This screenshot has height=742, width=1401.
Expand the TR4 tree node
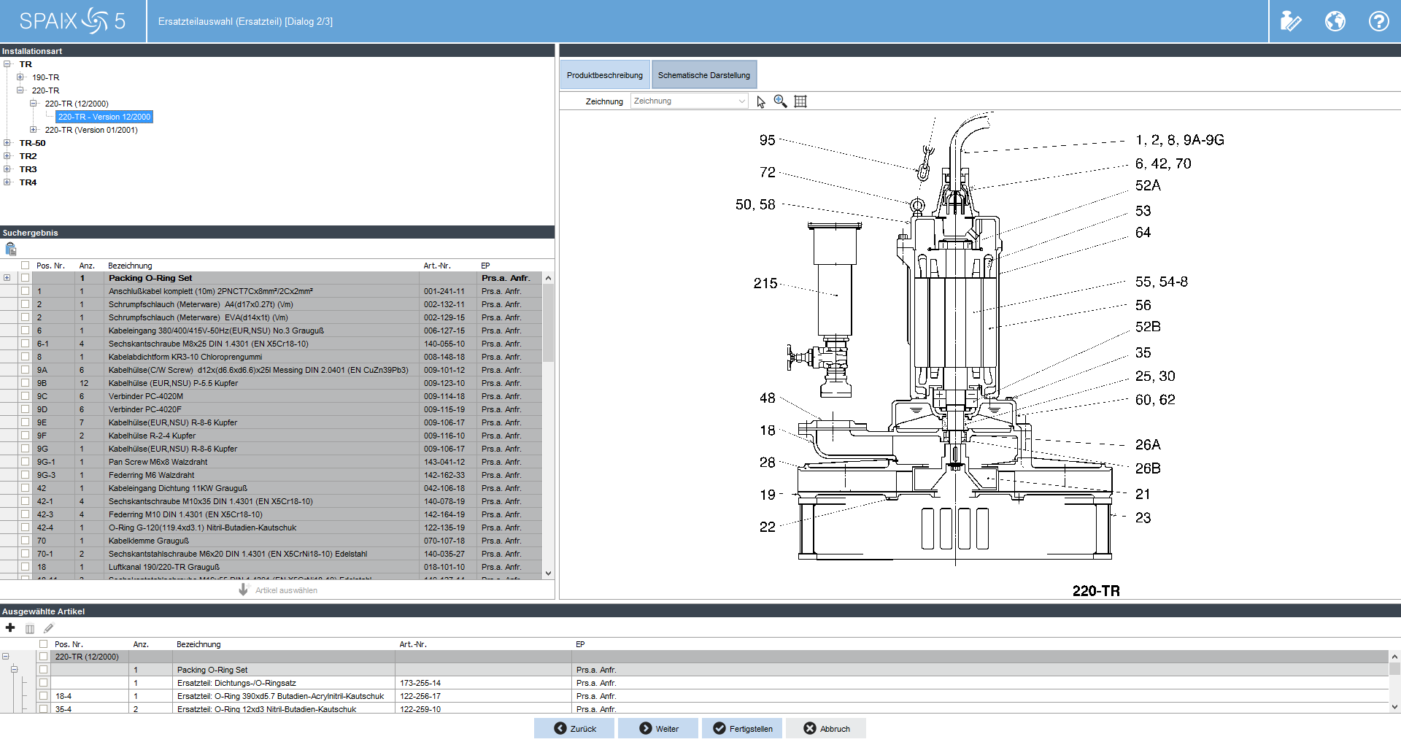pyautogui.click(x=7, y=182)
